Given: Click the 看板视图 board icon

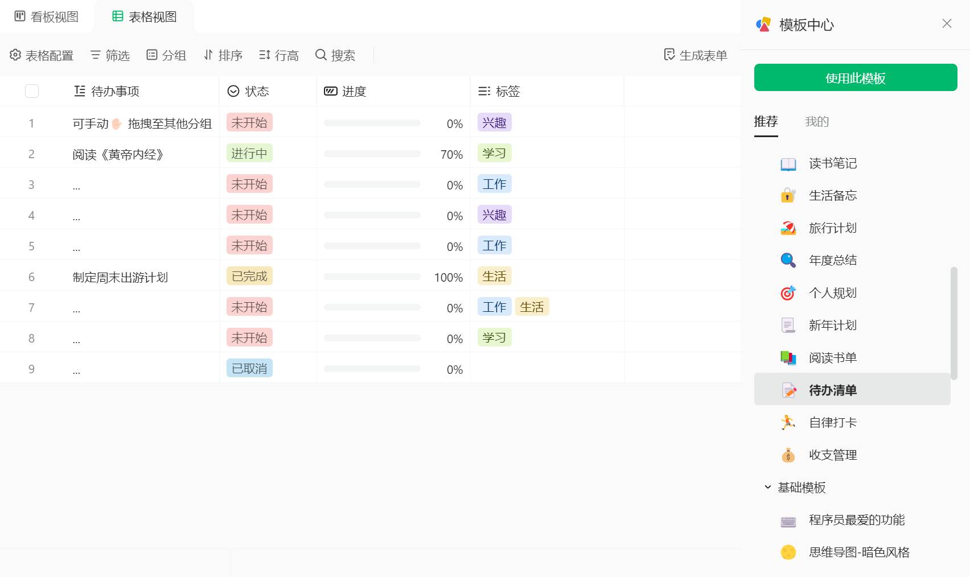Looking at the screenshot, I should point(20,16).
